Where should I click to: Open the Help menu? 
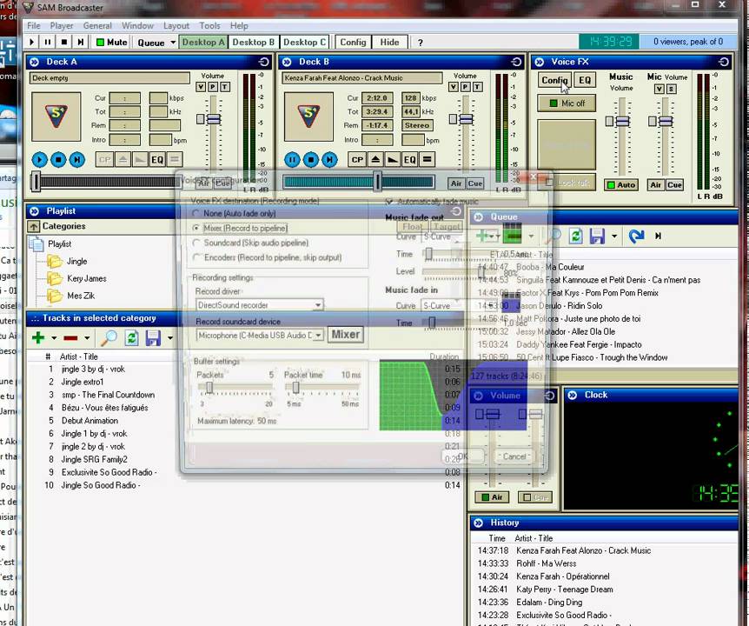(239, 26)
